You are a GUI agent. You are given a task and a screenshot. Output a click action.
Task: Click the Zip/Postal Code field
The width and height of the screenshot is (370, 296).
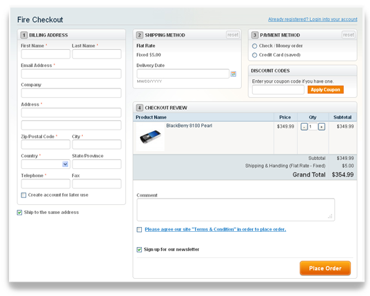[x=45, y=144]
